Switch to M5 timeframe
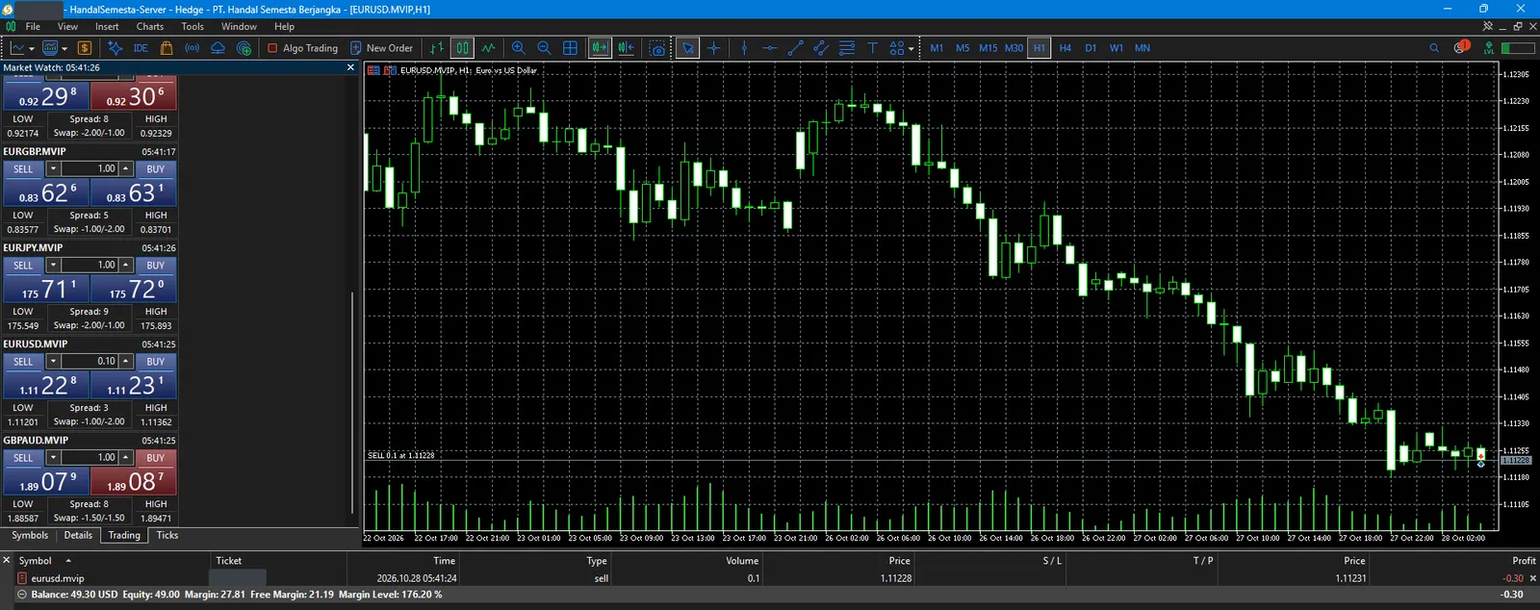Viewport: 1540px width, 610px height. (x=962, y=48)
